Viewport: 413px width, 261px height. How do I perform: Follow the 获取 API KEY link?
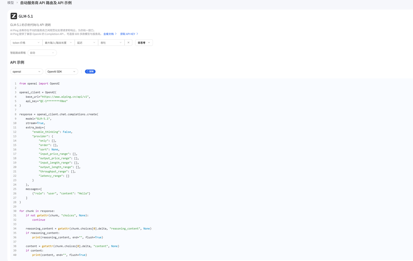pos(129,34)
